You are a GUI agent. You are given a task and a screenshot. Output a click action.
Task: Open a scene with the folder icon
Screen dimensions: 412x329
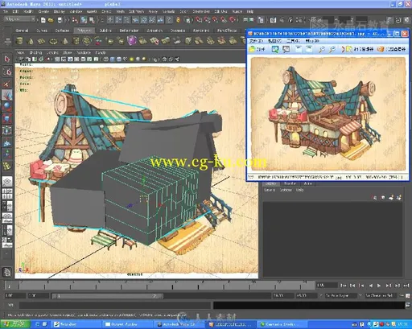pos(51,20)
